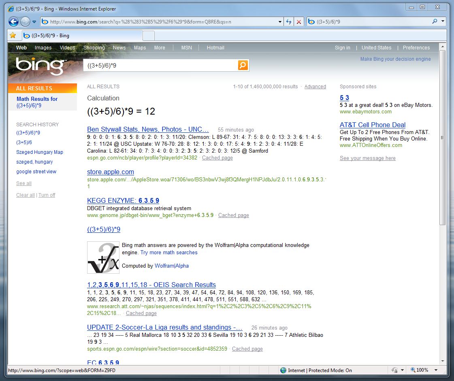Click the Sign in link
This screenshot has width=454, height=381.
click(343, 48)
